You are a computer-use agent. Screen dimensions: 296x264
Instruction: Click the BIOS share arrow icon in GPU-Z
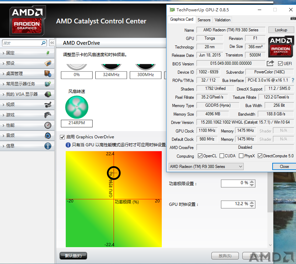point(270,63)
